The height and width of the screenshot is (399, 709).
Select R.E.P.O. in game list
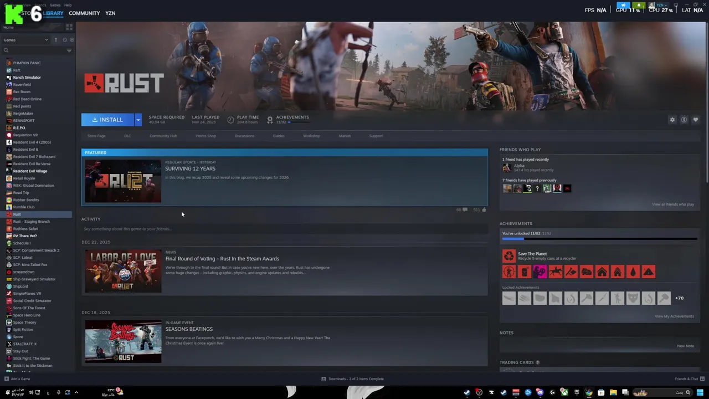[19, 128]
